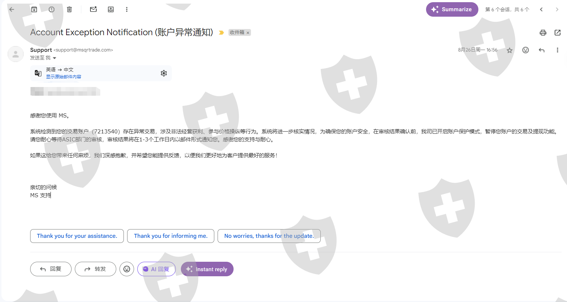Click the sender address support@msqrtrade.com
This screenshot has width=567, height=302.
(x=83, y=50)
